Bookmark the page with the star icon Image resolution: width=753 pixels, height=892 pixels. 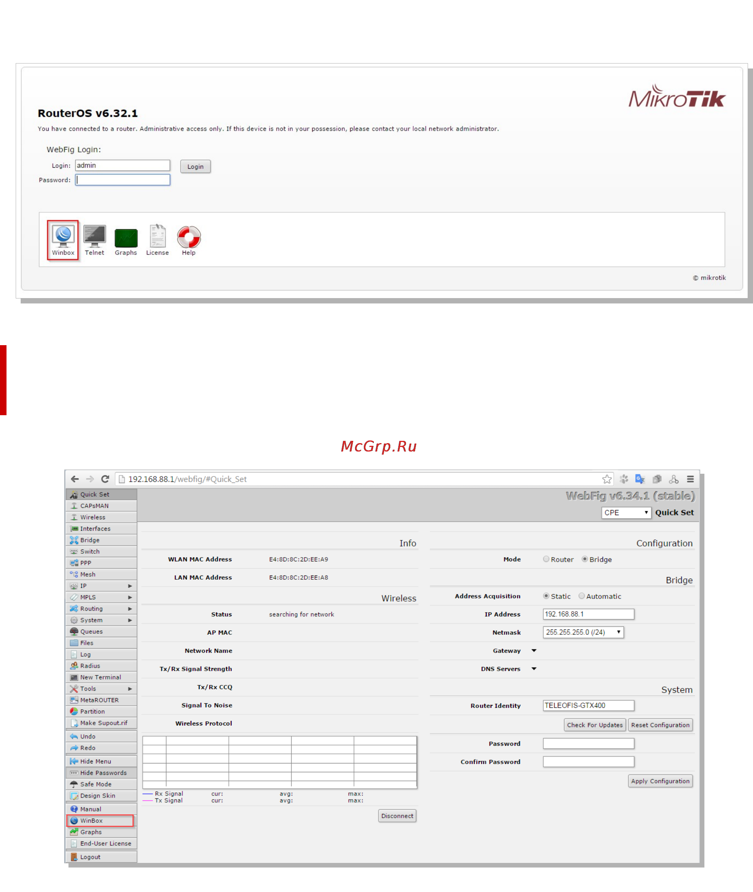[606, 479]
